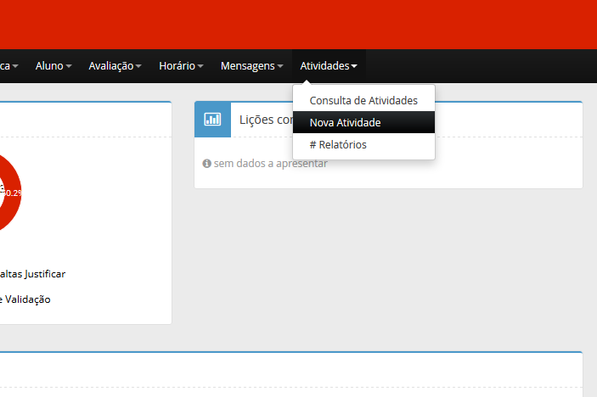Image resolution: width=597 pixels, height=397 pixels.
Task: Expand the Horário dropdown menu
Action: pos(181,65)
